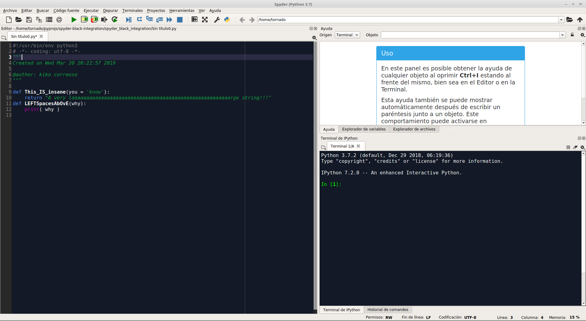Image resolution: width=586 pixels, height=321 pixels.
Task: Maximize the current pane icon
Action: click(194, 20)
